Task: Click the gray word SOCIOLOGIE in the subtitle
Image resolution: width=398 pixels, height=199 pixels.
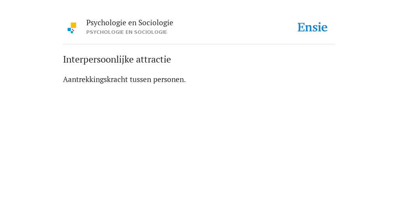Action: (x=150, y=32)
